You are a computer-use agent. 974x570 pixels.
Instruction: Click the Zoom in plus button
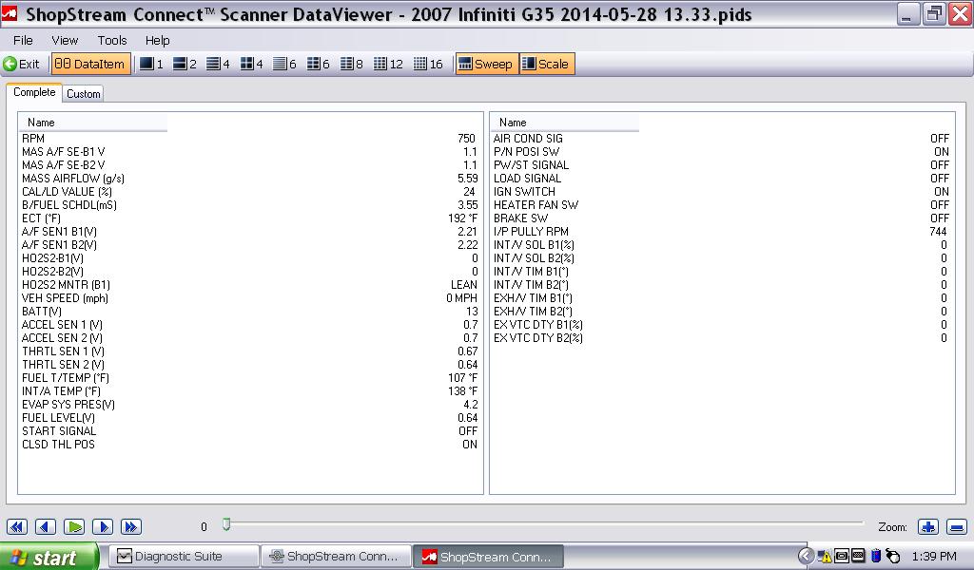928,527
